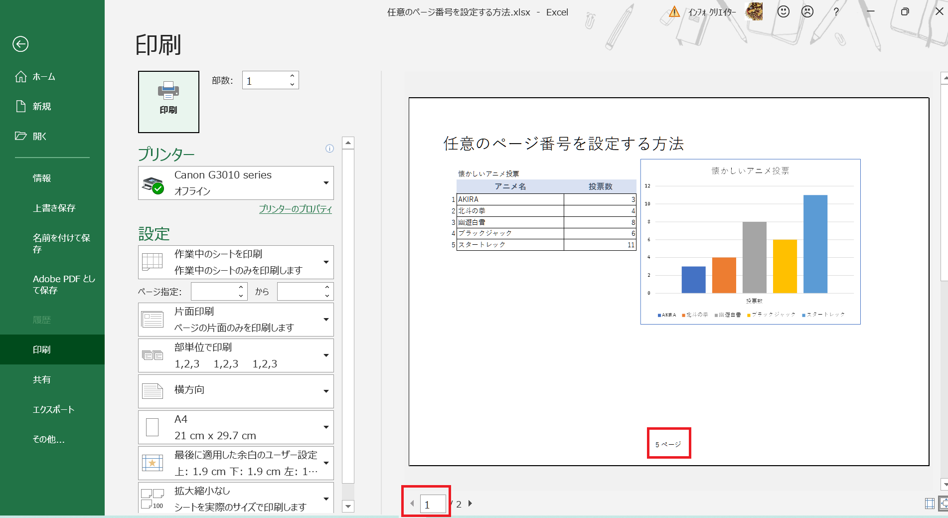Click the back arrow icon in sidebar
This screenshot has height=518, width=948.
[x=20, y=44]
